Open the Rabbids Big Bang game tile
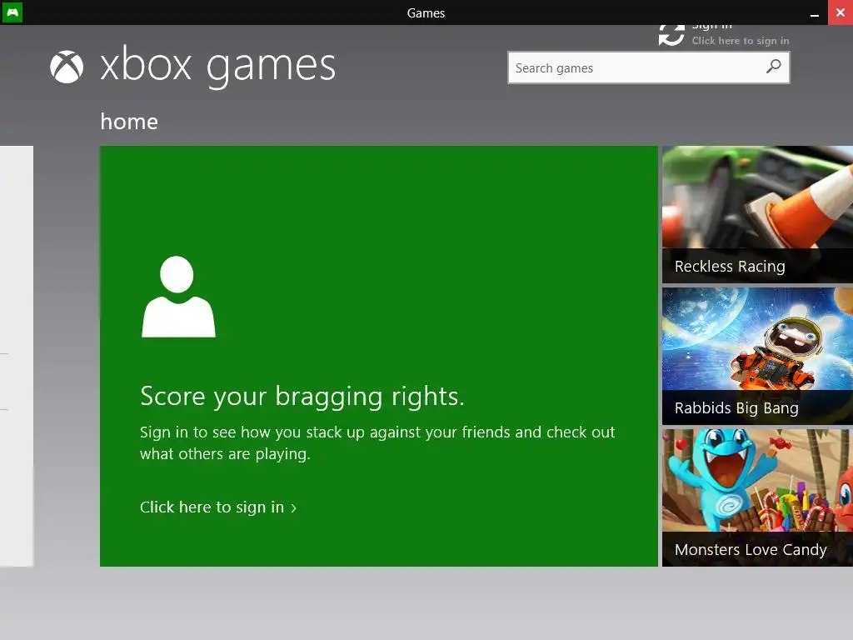This screenshot has width=853, height=640. coord(757,356)
